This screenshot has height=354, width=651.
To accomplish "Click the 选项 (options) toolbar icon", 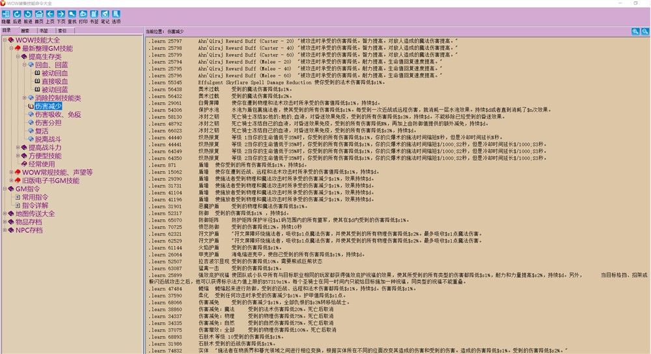I will coord(116,14).
